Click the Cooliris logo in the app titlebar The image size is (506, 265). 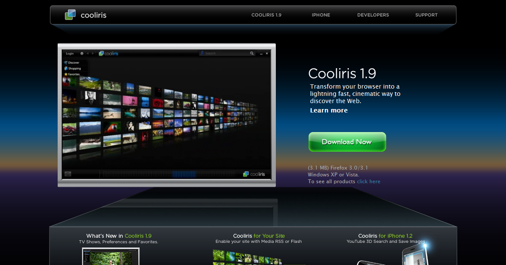coord(108,53)
